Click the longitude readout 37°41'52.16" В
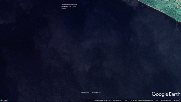 129,101
